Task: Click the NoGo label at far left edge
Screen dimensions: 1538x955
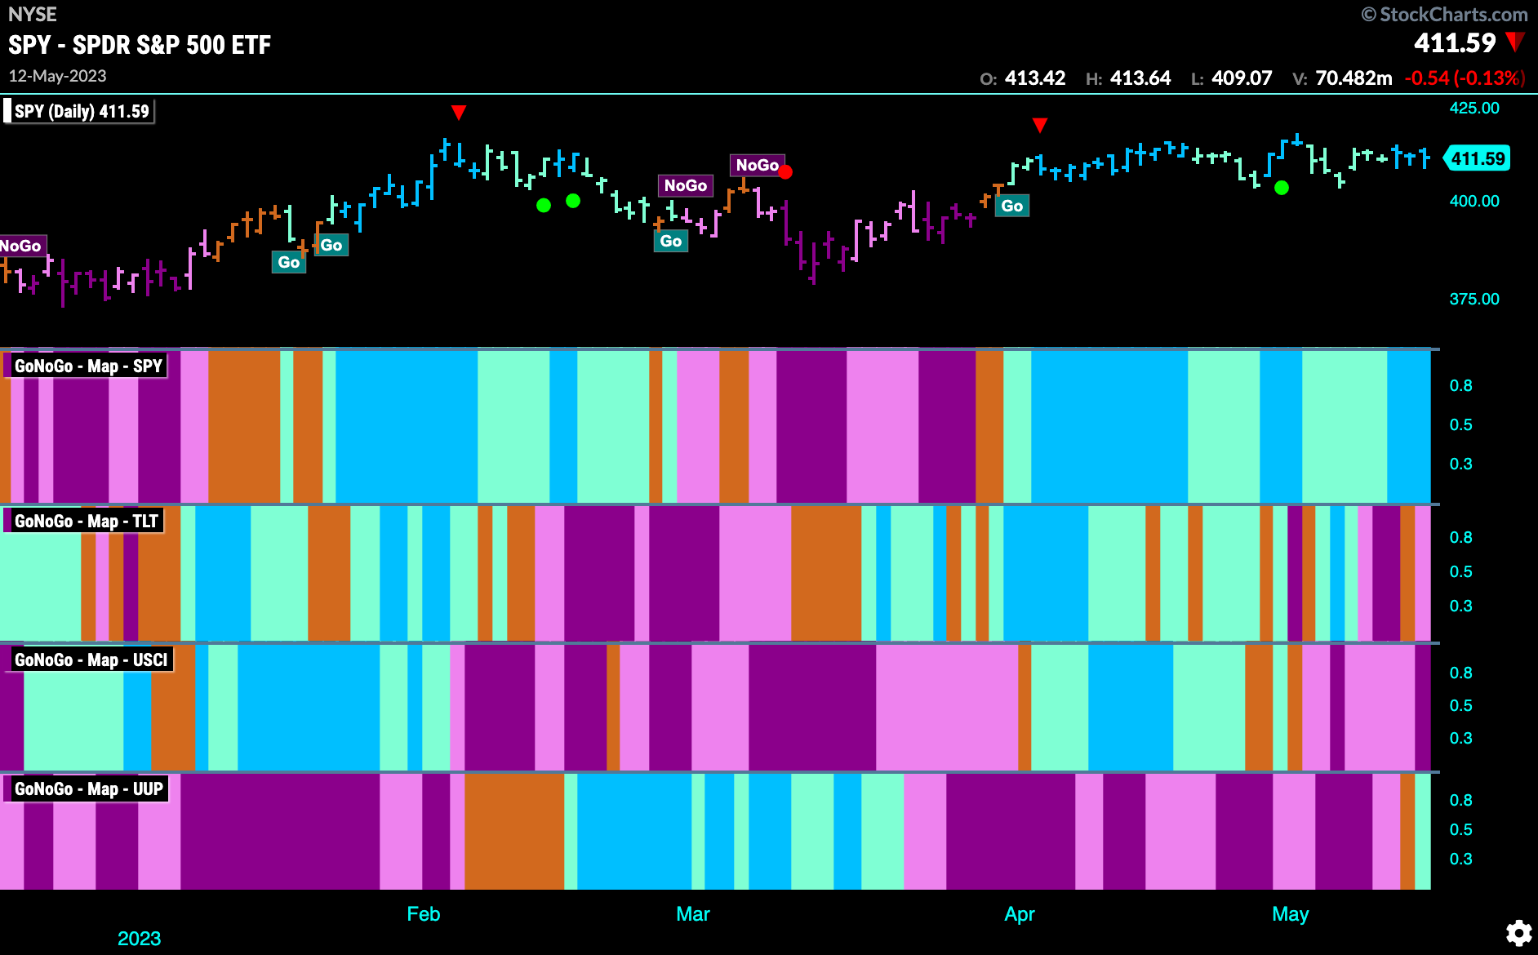Action: (x=22, y=246)
